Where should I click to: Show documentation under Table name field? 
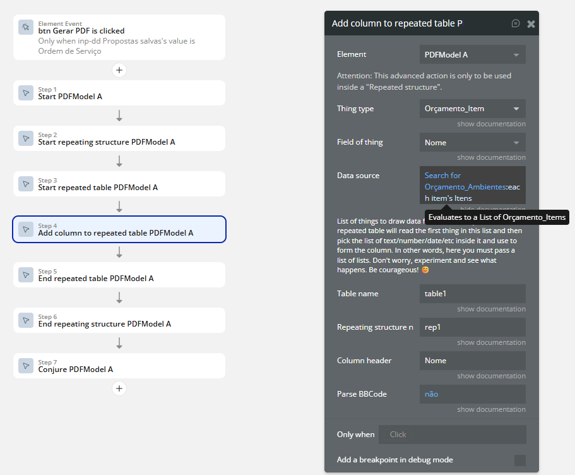[491, 309]
